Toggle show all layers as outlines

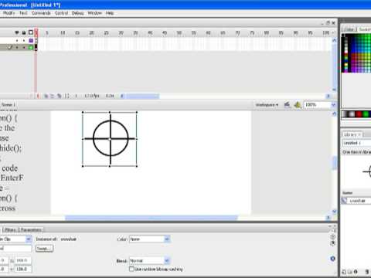[31, 32]
